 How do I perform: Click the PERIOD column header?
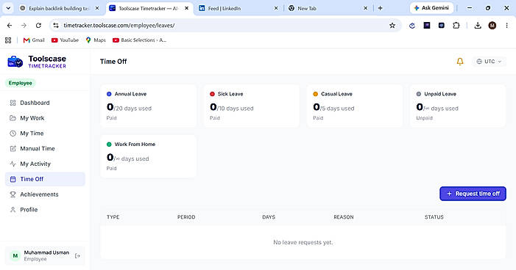point(186,217)
